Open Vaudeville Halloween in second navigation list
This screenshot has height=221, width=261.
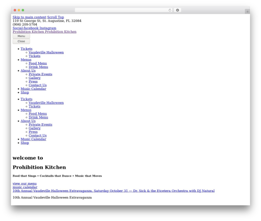[46, 103]
